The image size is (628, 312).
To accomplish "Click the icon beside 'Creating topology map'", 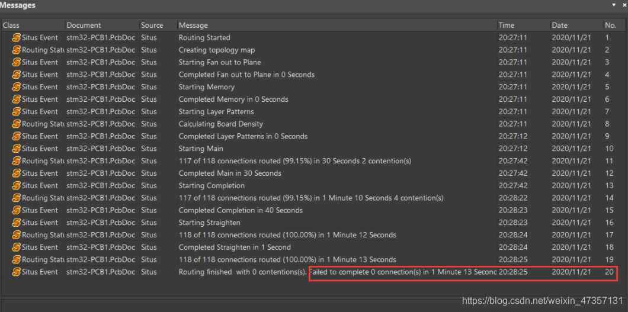I will point(17,50).
